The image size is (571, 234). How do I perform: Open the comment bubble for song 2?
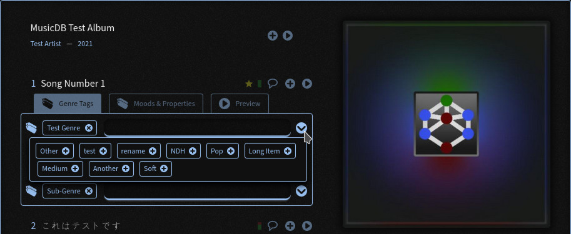point(273,226)
